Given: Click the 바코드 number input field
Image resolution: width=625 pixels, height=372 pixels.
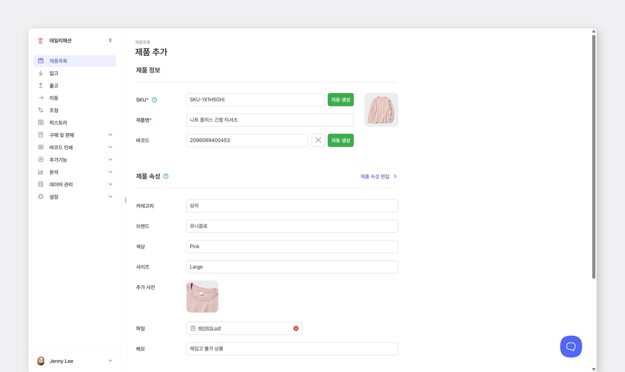Looking at the screenshot, I should click(x=247, y=140).
